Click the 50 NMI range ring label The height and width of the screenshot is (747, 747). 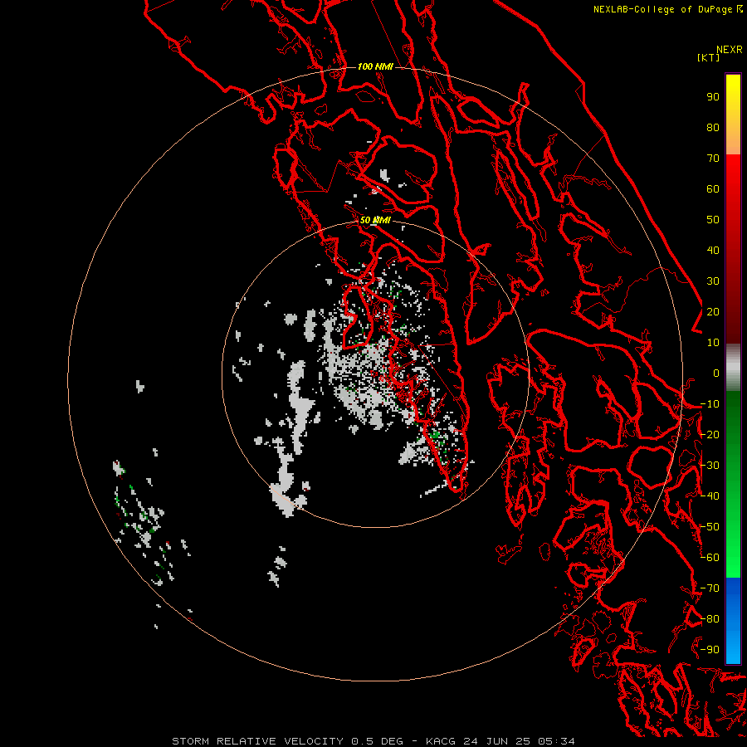click(x=375, y=220)
